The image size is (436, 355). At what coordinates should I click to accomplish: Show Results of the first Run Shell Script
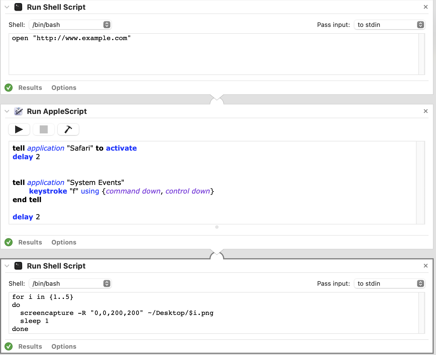[x=30, y=88]
